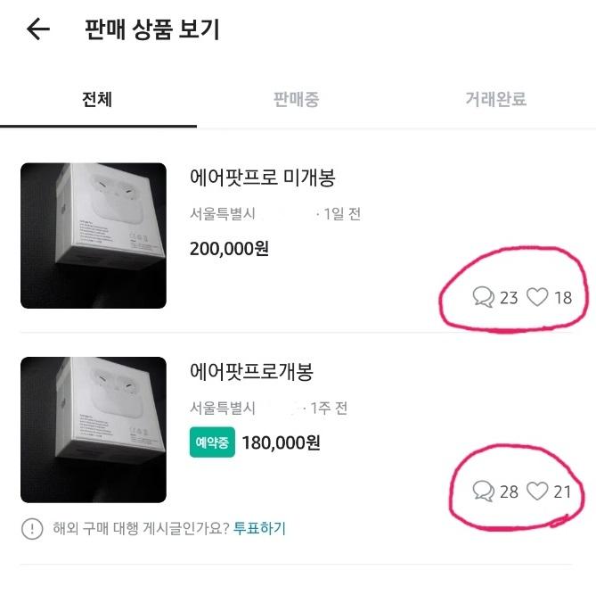Tap the back arrow icon
Image resolution: width=596 pixels, height=595 pixels.
(38, 29)
